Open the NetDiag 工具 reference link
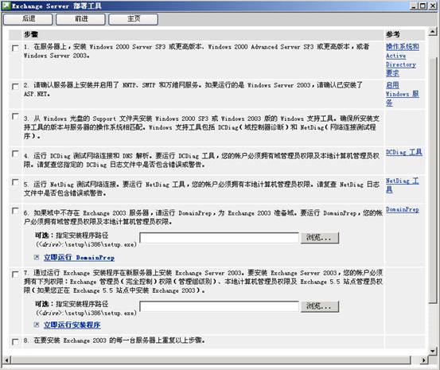Image resolution: width=440 pixels, height=370 pixels. [x=403, y=185]
